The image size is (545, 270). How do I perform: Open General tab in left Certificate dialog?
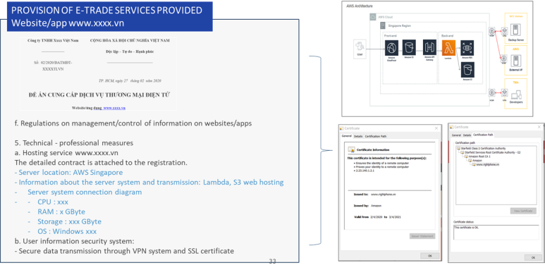[x=347, y=136]
